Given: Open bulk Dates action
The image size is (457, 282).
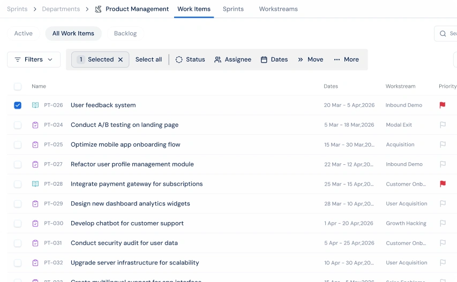Looking at the screenshot, I should point(274,59).
